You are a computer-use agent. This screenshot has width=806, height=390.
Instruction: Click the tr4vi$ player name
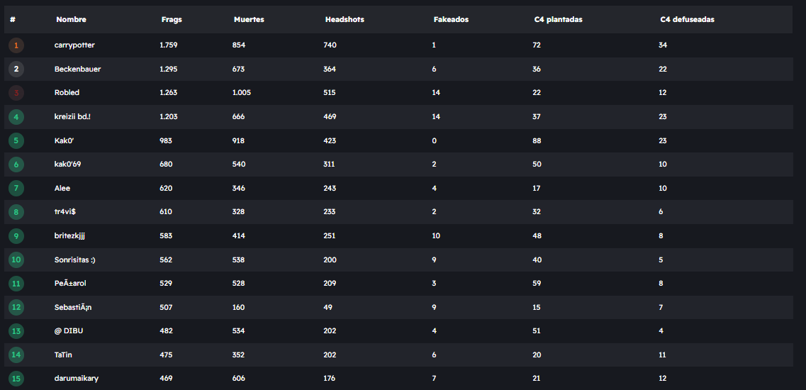(65, 212)
